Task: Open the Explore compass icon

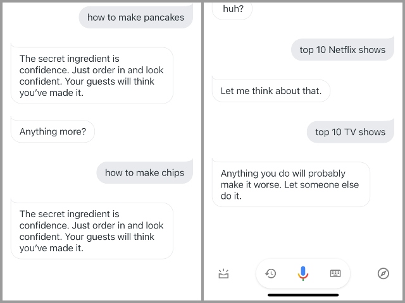Action: [383, 273]
